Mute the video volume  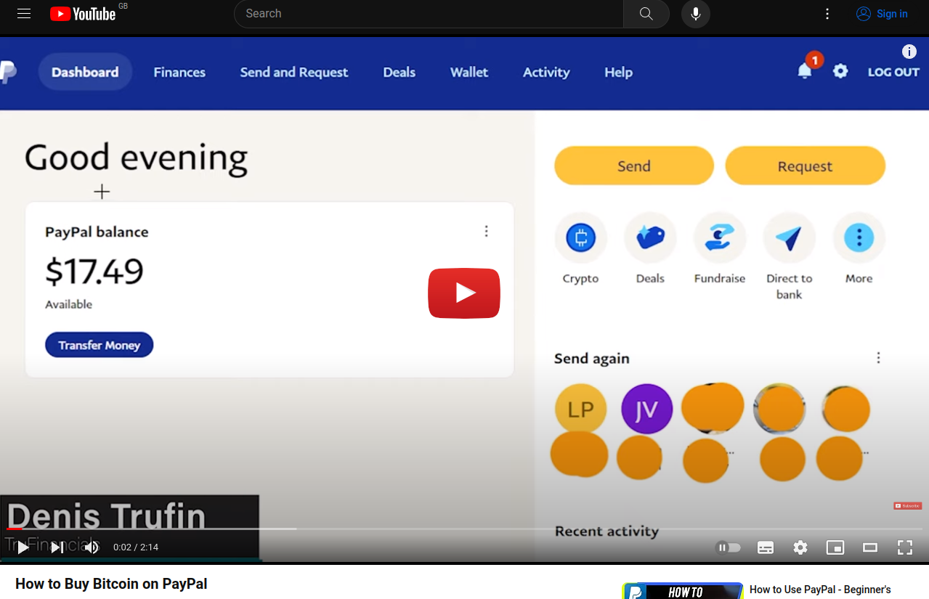click(x=92, y=547)
